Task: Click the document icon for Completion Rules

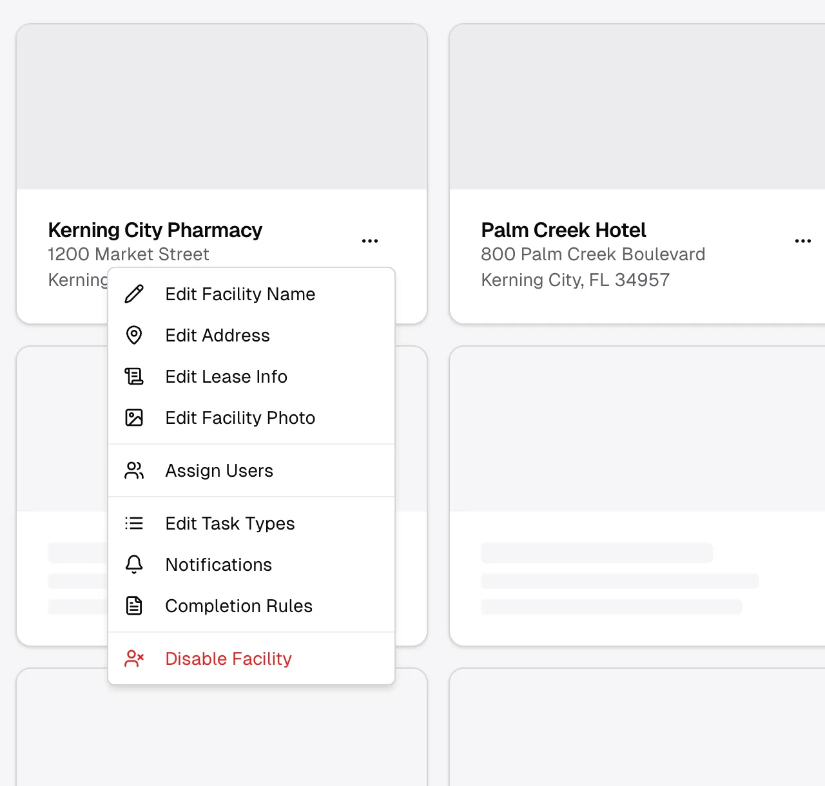Action: 134,606
